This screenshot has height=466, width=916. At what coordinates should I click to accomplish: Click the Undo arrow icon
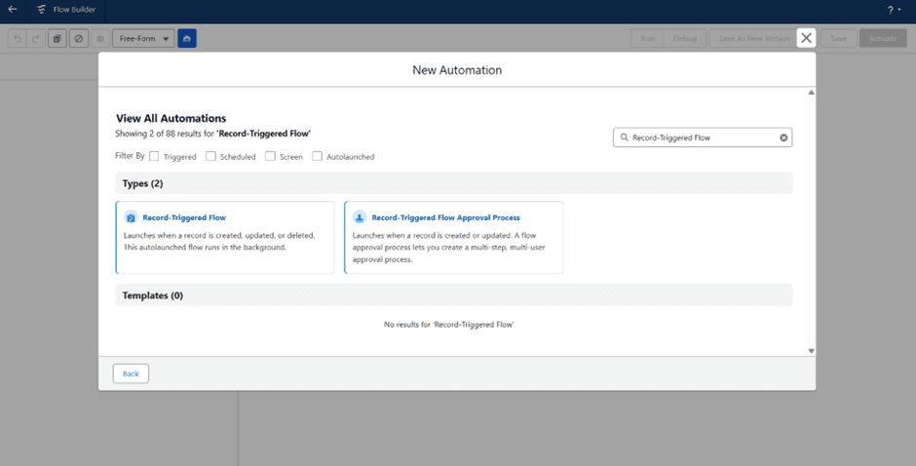18,39
